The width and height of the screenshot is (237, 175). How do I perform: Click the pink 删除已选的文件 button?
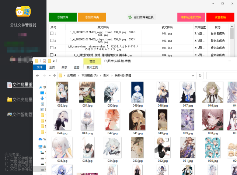tap(191, 17)
